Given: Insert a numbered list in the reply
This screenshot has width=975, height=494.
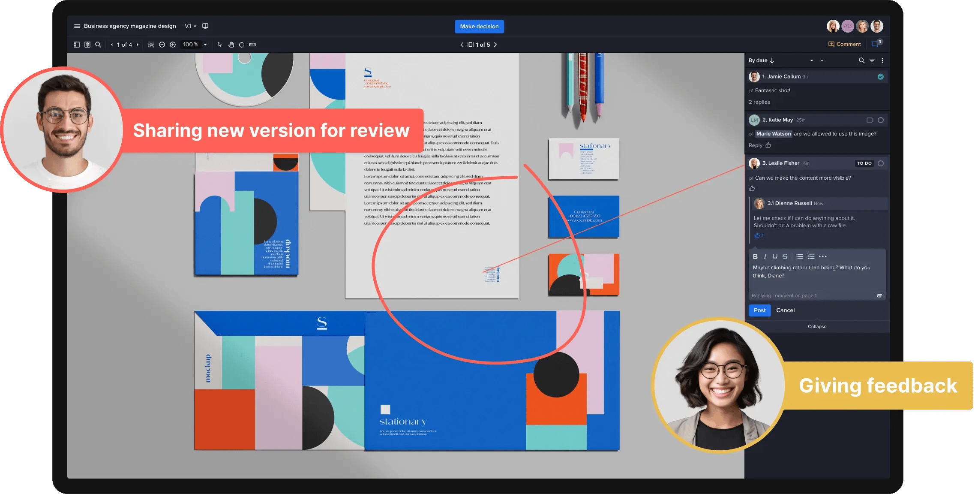Looking at the screenshot, I should 810,256.
